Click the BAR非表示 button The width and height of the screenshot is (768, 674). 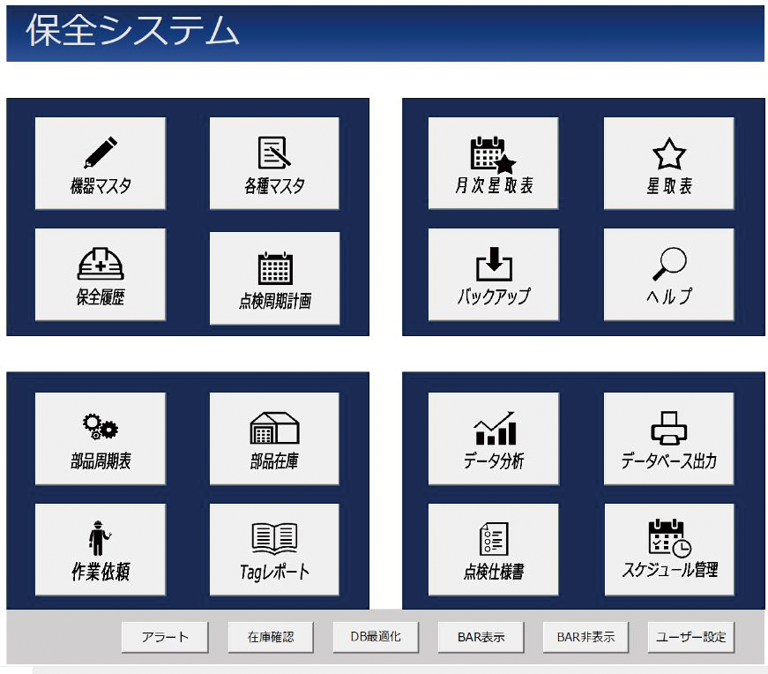pyautogui.click(x=585, y=637)
